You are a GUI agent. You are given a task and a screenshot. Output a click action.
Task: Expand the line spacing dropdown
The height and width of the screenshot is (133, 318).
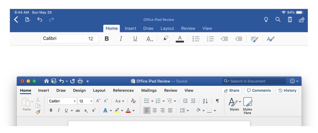pyautogui.click(x=184, y=111)
